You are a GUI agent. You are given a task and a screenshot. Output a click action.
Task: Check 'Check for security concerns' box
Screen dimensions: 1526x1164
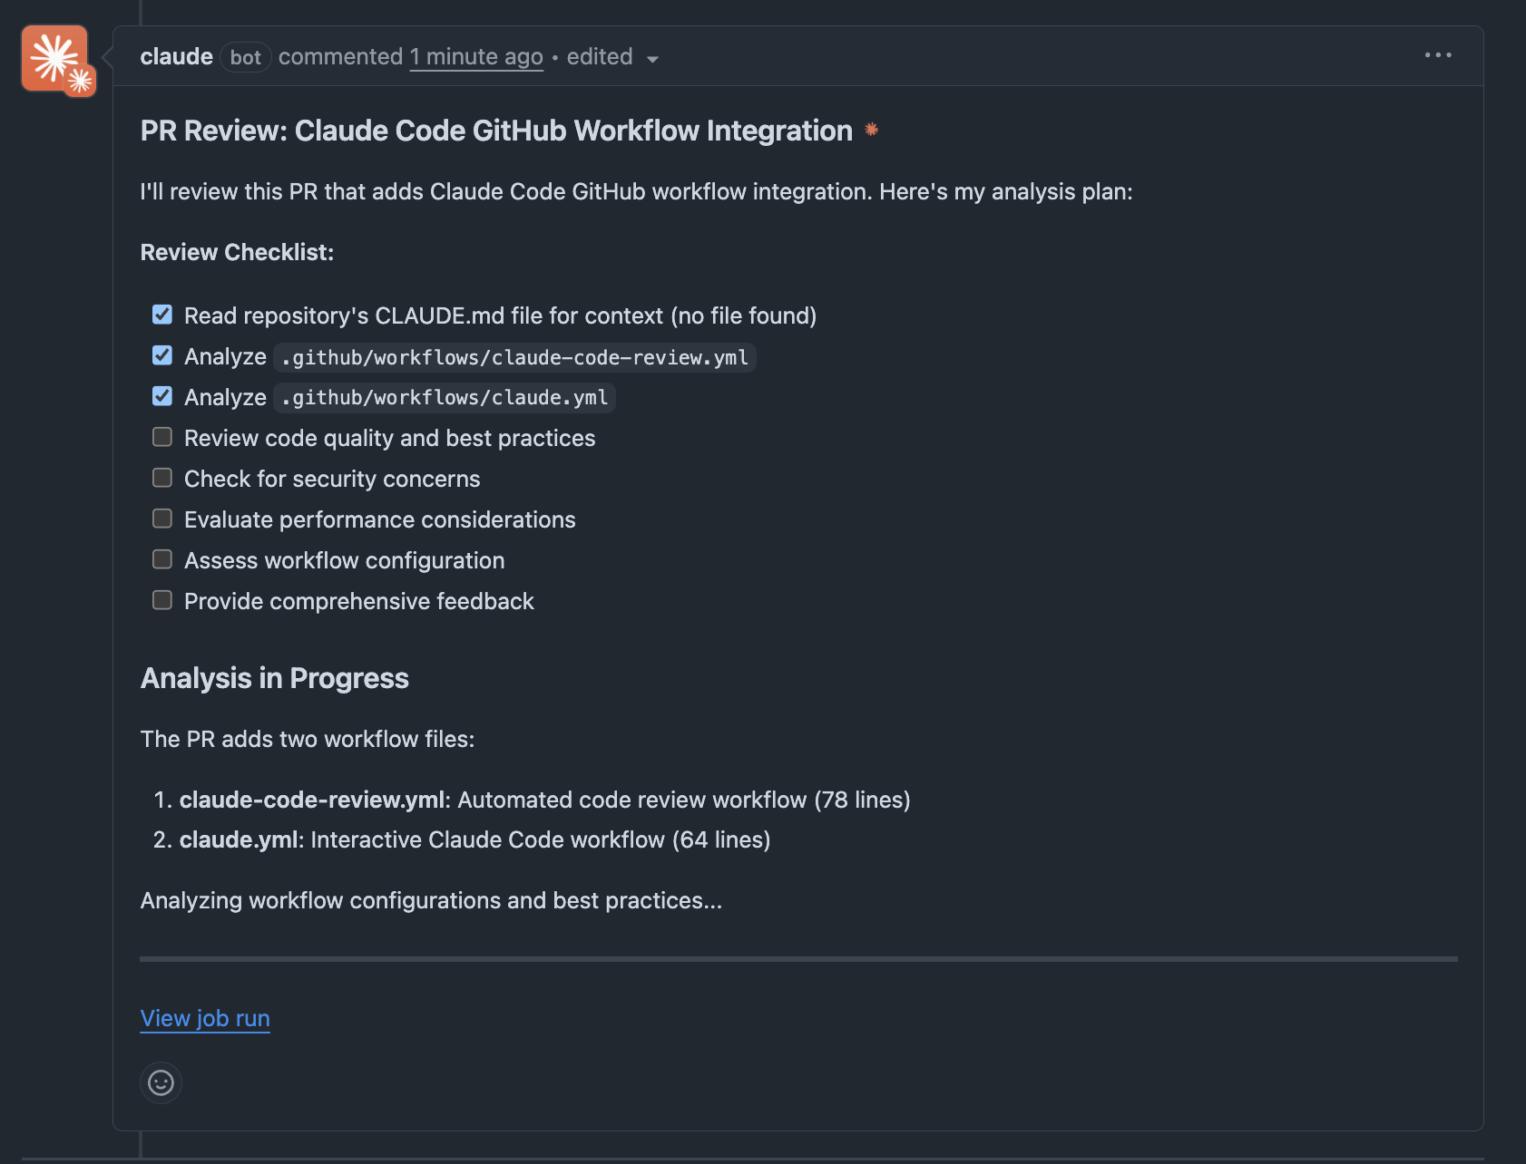tap(162, 478)
